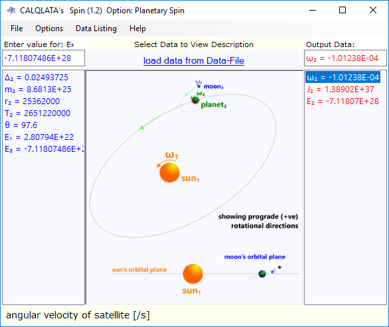Click the moon₃ dot in orbit diagram
Screen dimensions: 389x327
tap(198, 86)
